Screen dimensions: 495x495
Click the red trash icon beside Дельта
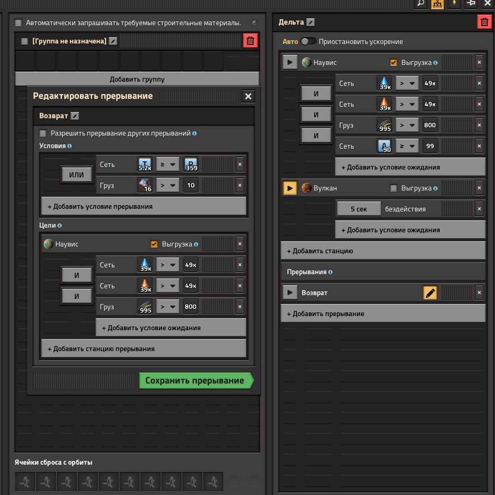484,22
